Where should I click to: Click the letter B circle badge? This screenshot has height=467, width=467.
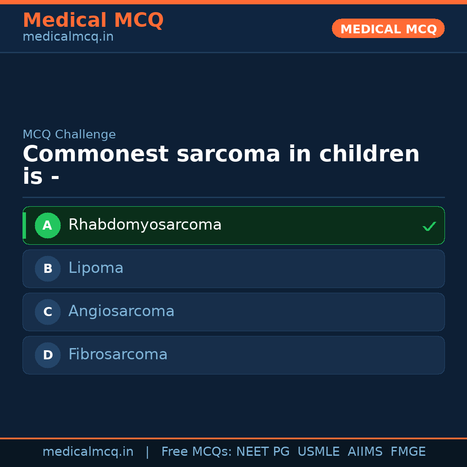point(48,269)
